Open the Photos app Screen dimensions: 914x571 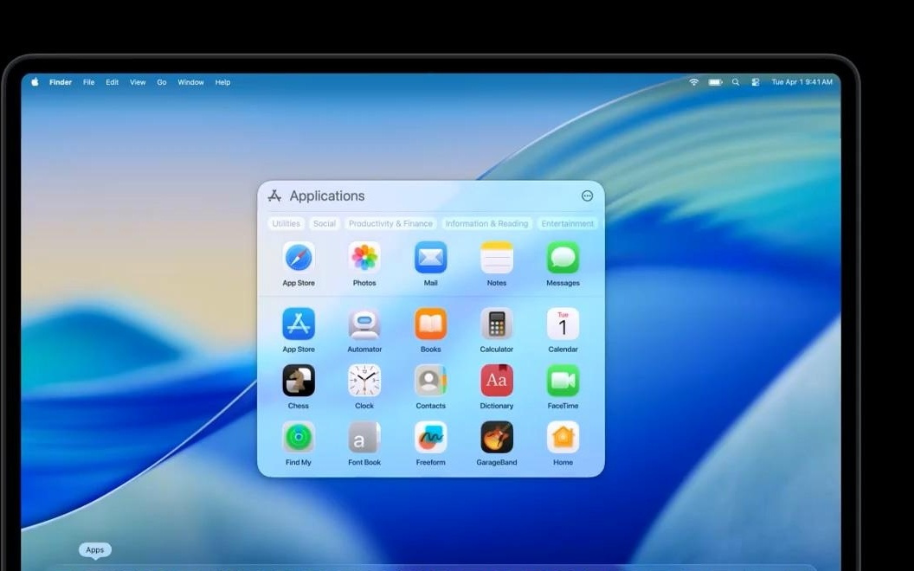coord(364,258)
